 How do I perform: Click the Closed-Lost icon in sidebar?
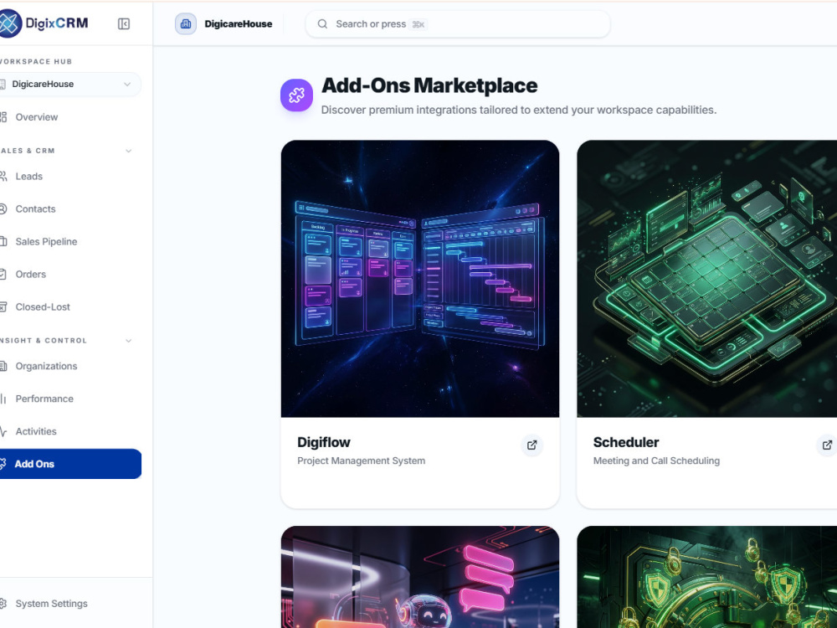pos(3,307)
